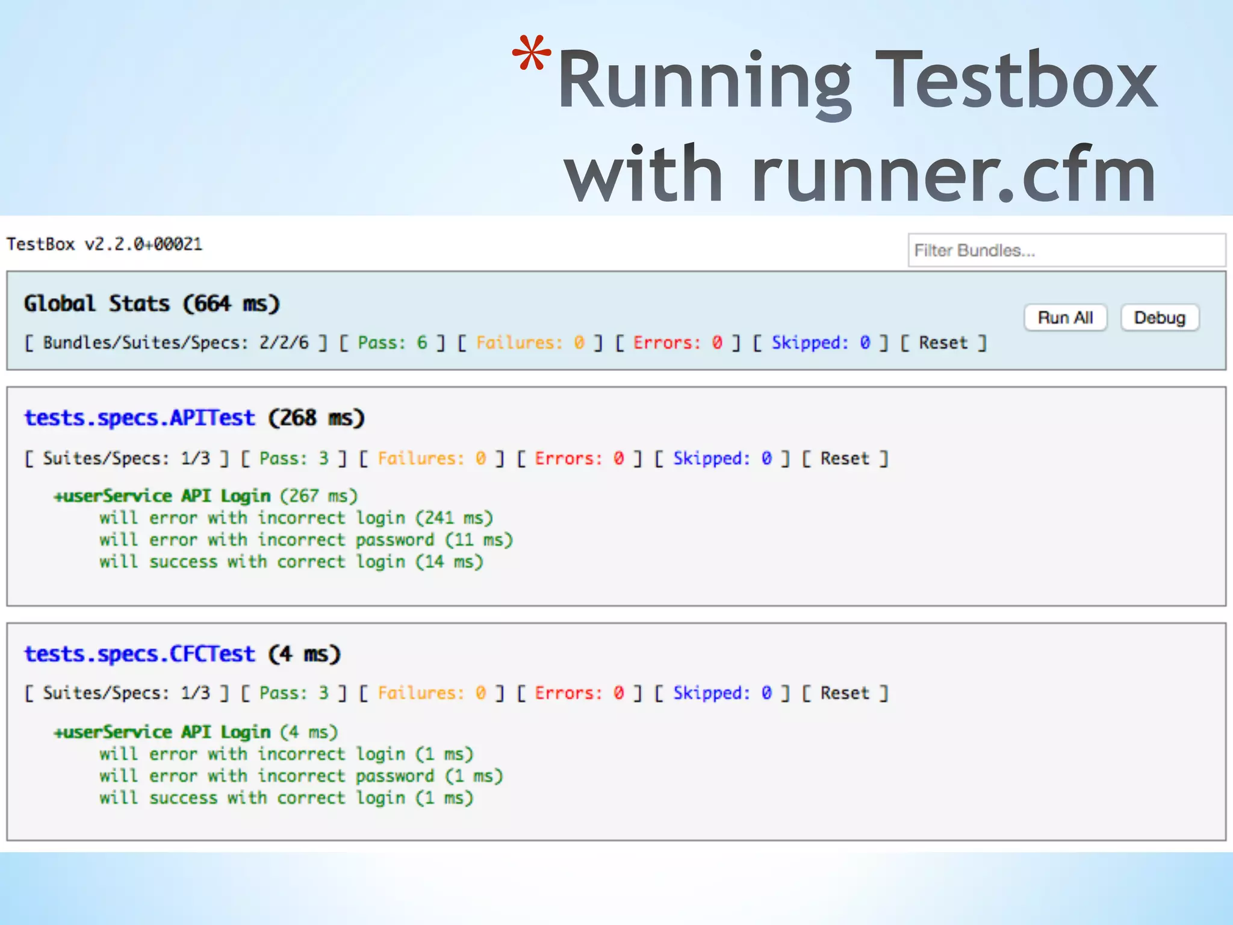Click Reset in APITest bundle
This screenshot has width=1233, height=925.
pos(845,458)
